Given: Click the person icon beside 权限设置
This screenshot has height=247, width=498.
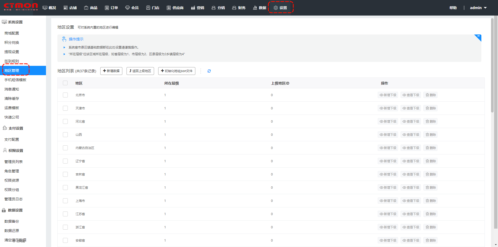Looking at the screenshot, I should (5, 150).
